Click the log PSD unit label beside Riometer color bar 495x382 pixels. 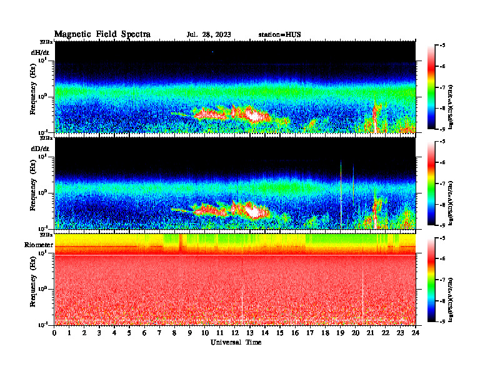point(451,300)
